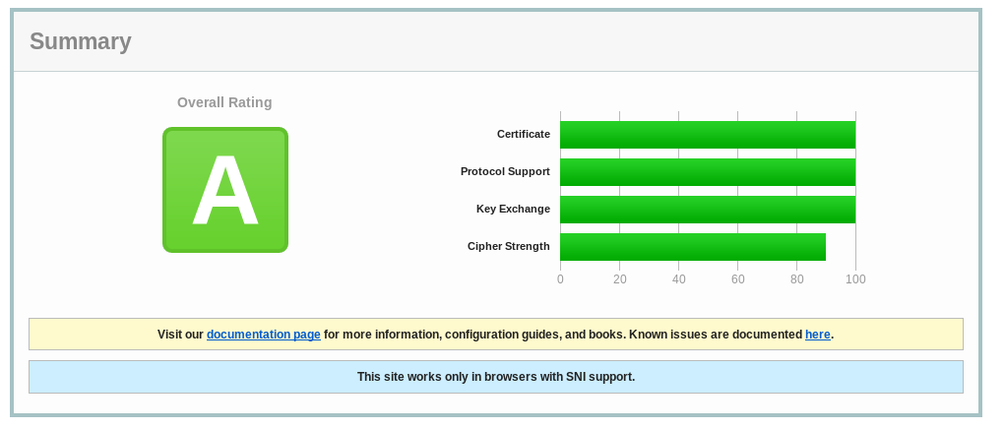Click the axis value 60

(x=737, y=278)
